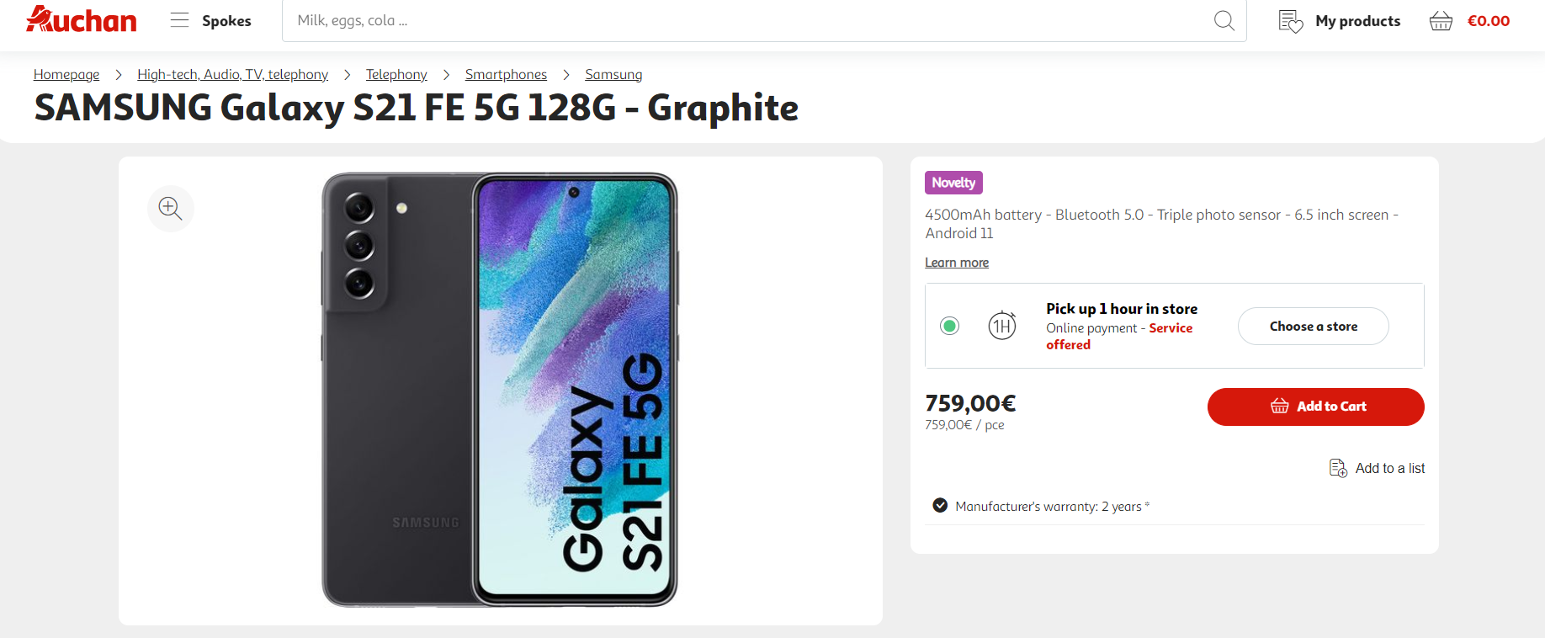
Task: Click the search magnifier icon
Action: 1224,20
